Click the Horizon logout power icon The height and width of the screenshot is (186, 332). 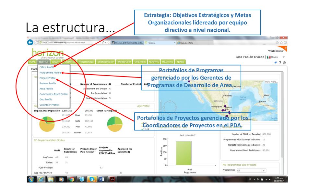[284, 63]
